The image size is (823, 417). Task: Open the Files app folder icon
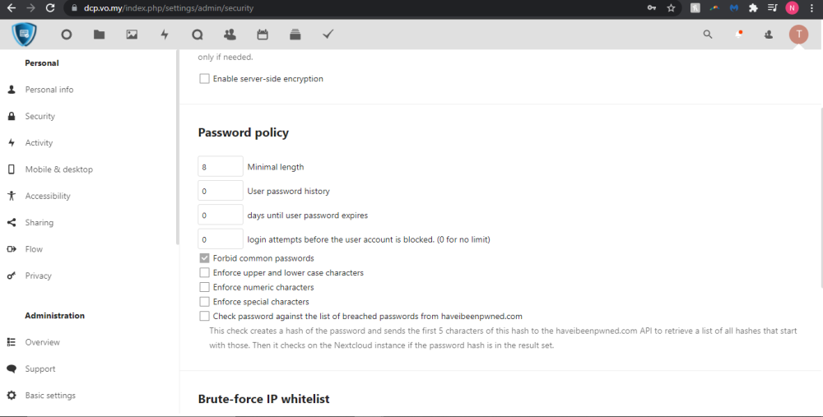coord(99,35)
